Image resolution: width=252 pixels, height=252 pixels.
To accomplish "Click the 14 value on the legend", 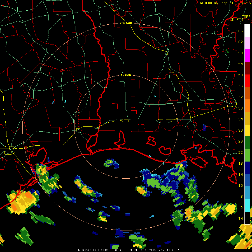I will click(x=241, y=174).
